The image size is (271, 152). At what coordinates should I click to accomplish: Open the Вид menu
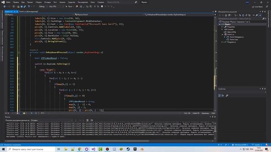pos(23,2)
